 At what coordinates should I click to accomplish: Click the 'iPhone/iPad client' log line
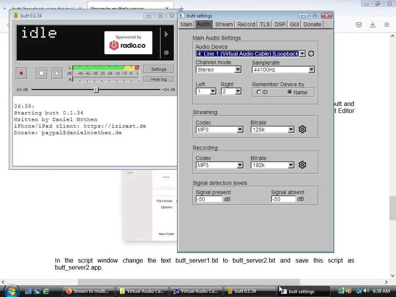[x=80, y=126]
